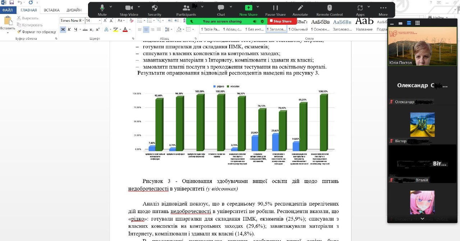Open Zoom Security options
The image size is (460, 241).
155,10
